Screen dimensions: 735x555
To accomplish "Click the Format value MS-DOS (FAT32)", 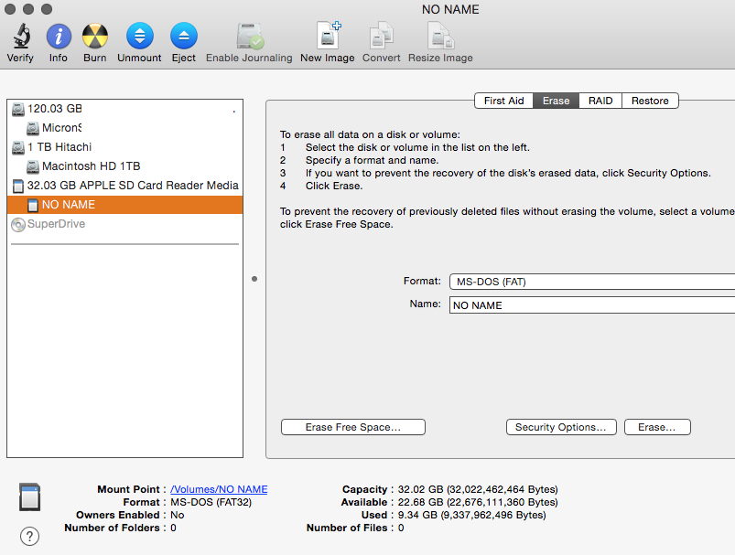I will coord(211,503).
